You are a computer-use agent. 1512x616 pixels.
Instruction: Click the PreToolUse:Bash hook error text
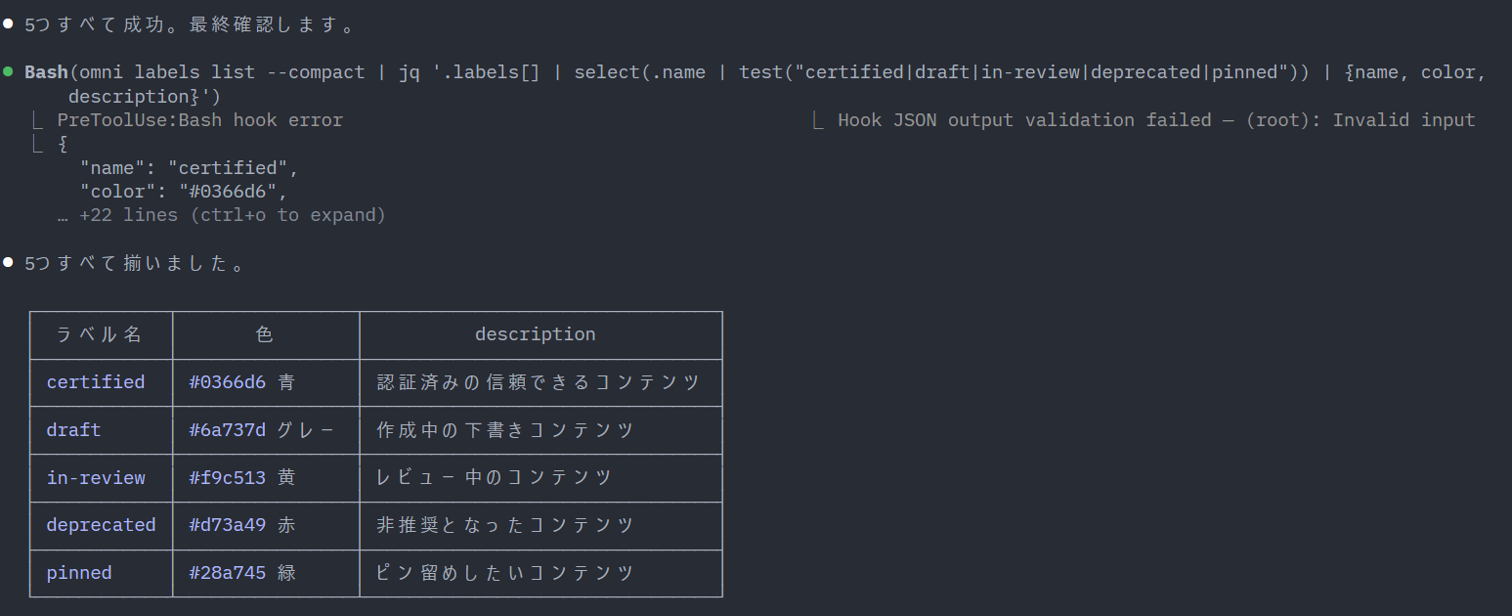[x=199, y=120]
